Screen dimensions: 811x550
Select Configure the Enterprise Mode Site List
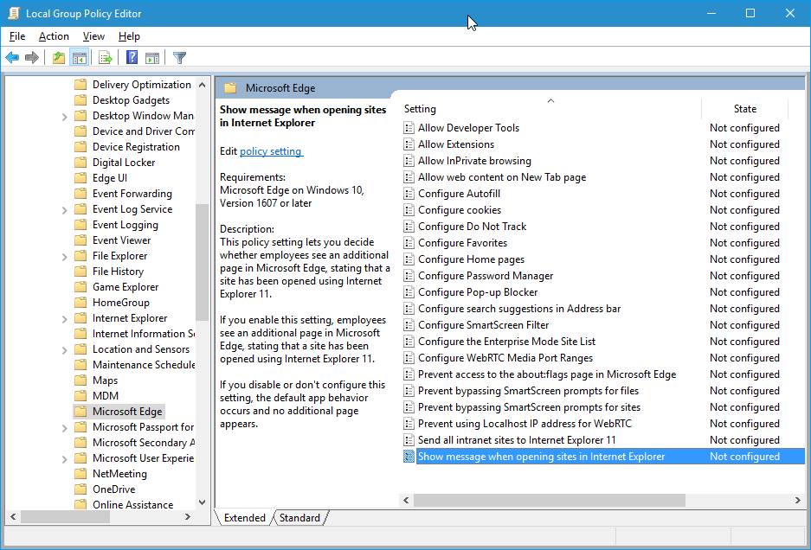pyautogui.click(x=506, y=342)
